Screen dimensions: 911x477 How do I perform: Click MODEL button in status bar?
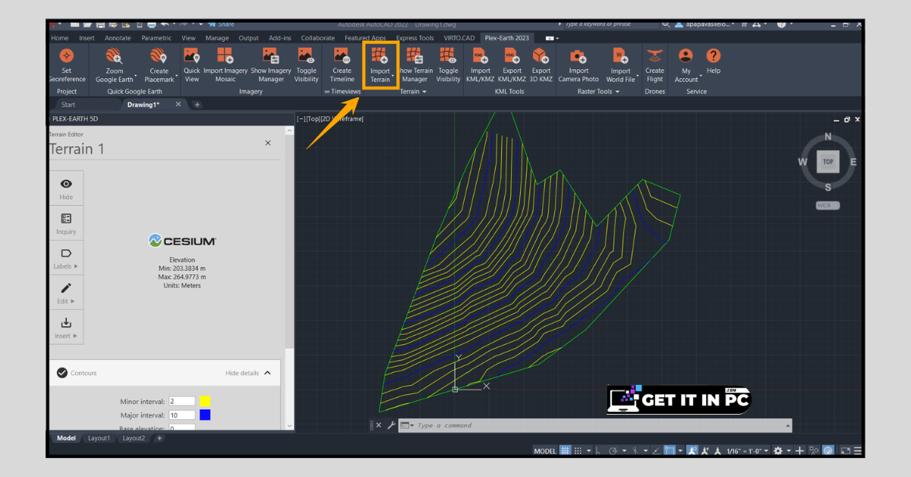[x=545, y=450]
